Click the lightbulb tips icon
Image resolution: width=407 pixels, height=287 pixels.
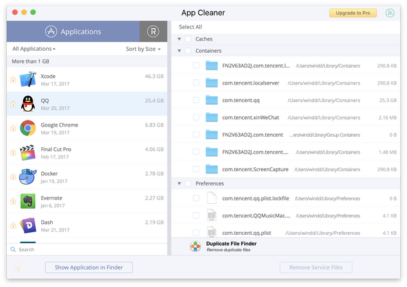pyautogui.click(x=18, y=267)
